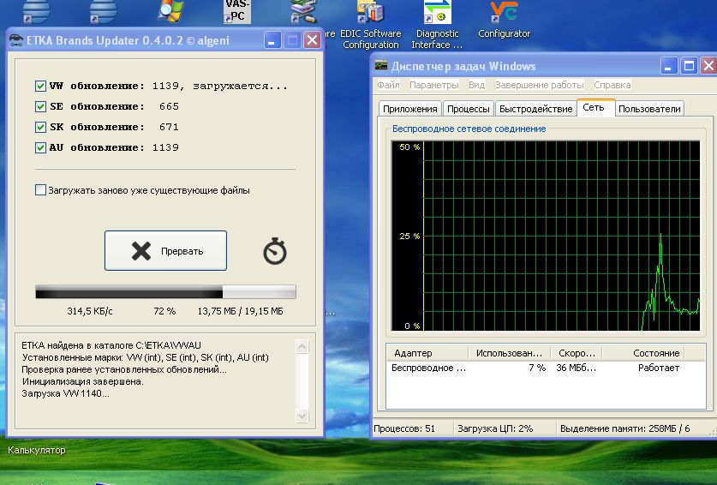This screenshot has width=717, height=485.
Task: Click the Работает status cell
Action: point(659,368)
